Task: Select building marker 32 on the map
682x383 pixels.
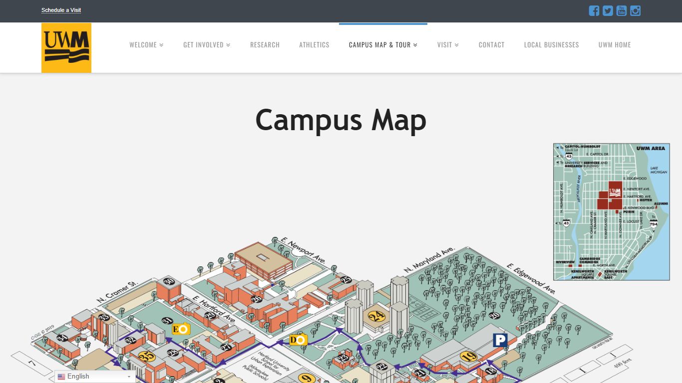Action: pyautogui.click(x=131, y=340)
